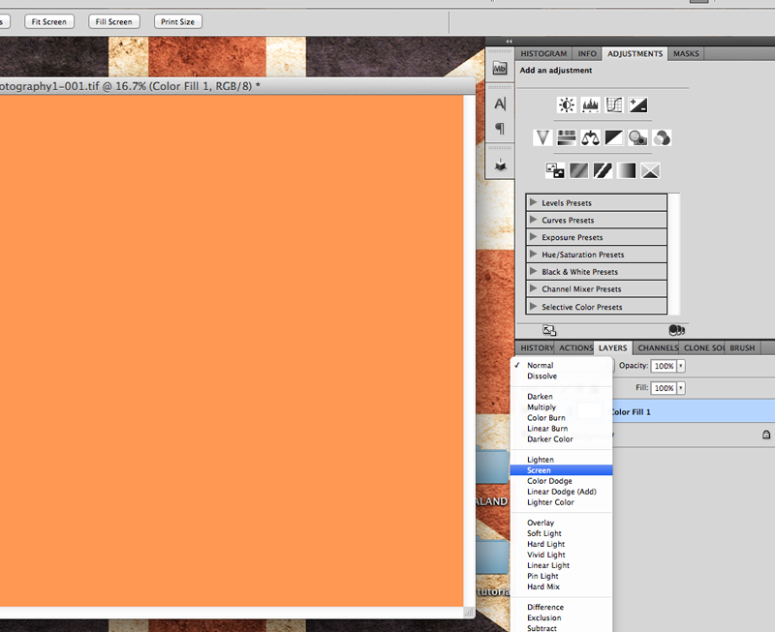Click the Fill value field
Image resolution: width=775 pixels, height=632 pixels.
(x=664, y=388)
